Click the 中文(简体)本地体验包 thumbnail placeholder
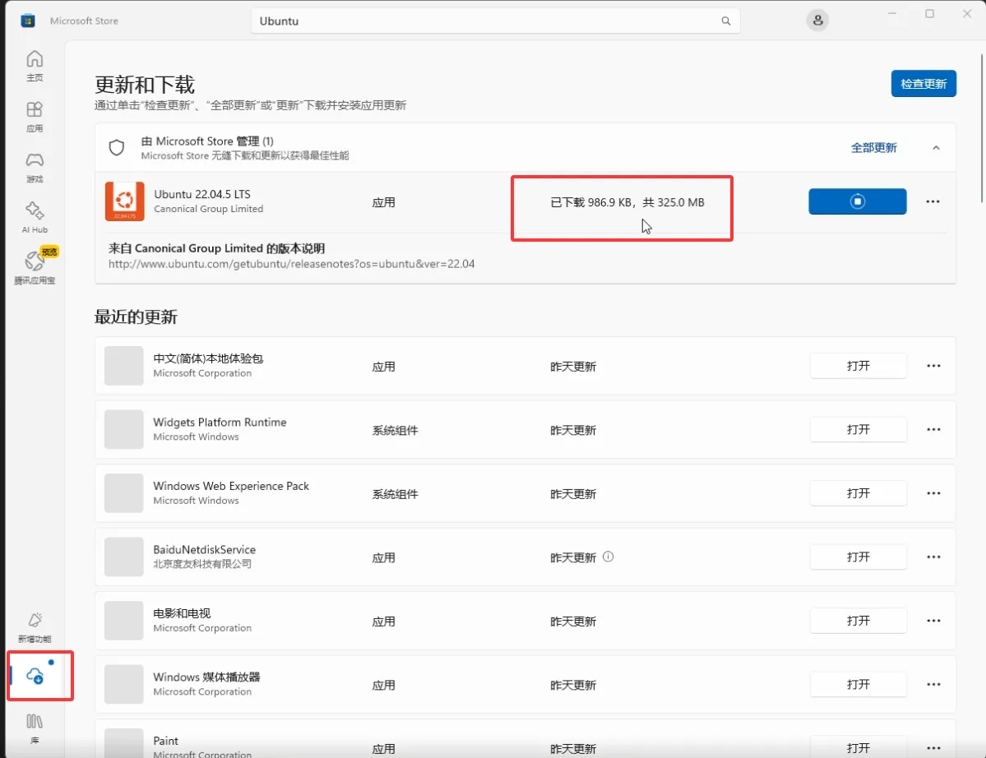 [x=124, y=366]
